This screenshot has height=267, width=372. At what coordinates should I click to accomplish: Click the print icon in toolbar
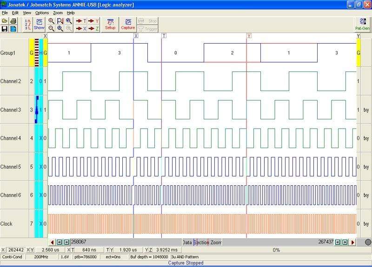point(13,21)
